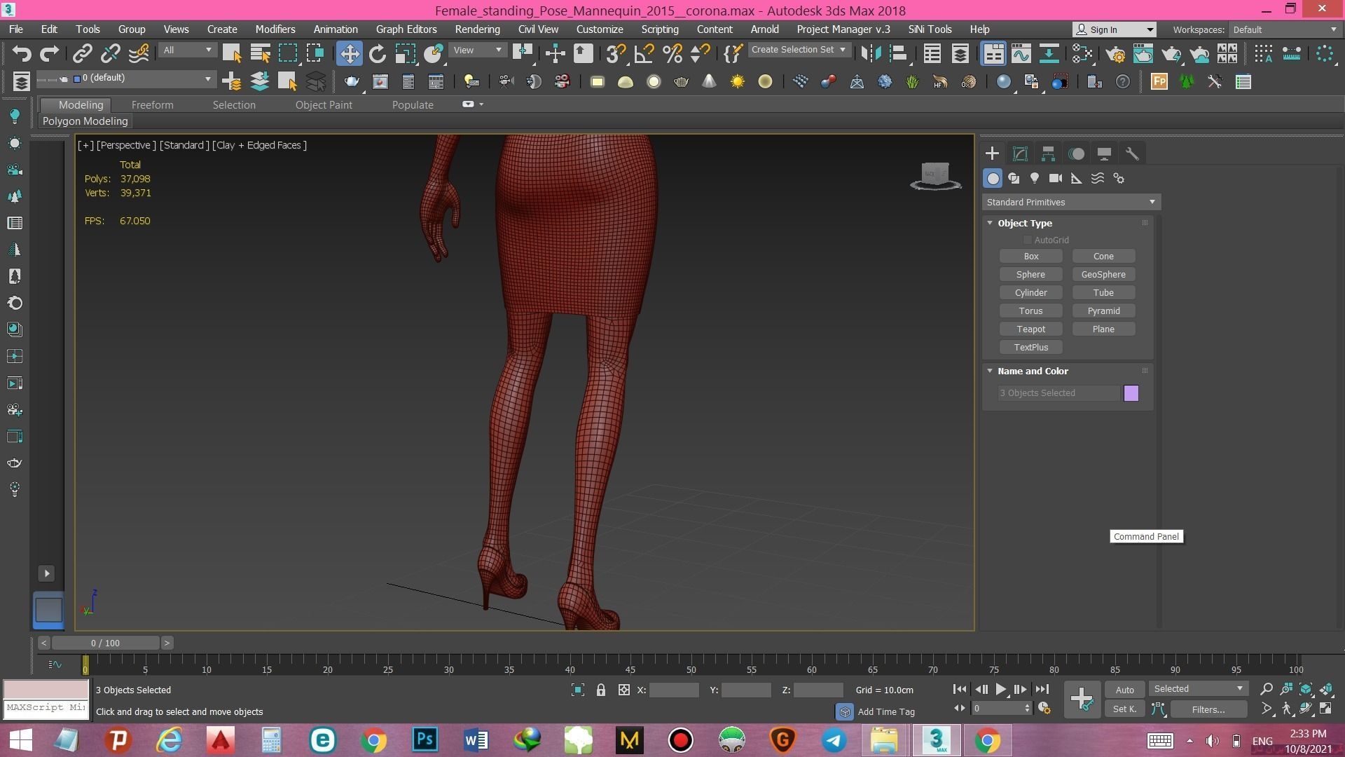Open the Motion panel tab
The width and height of the screenshot is (1345, 757).
click(x=1076, y=154)
